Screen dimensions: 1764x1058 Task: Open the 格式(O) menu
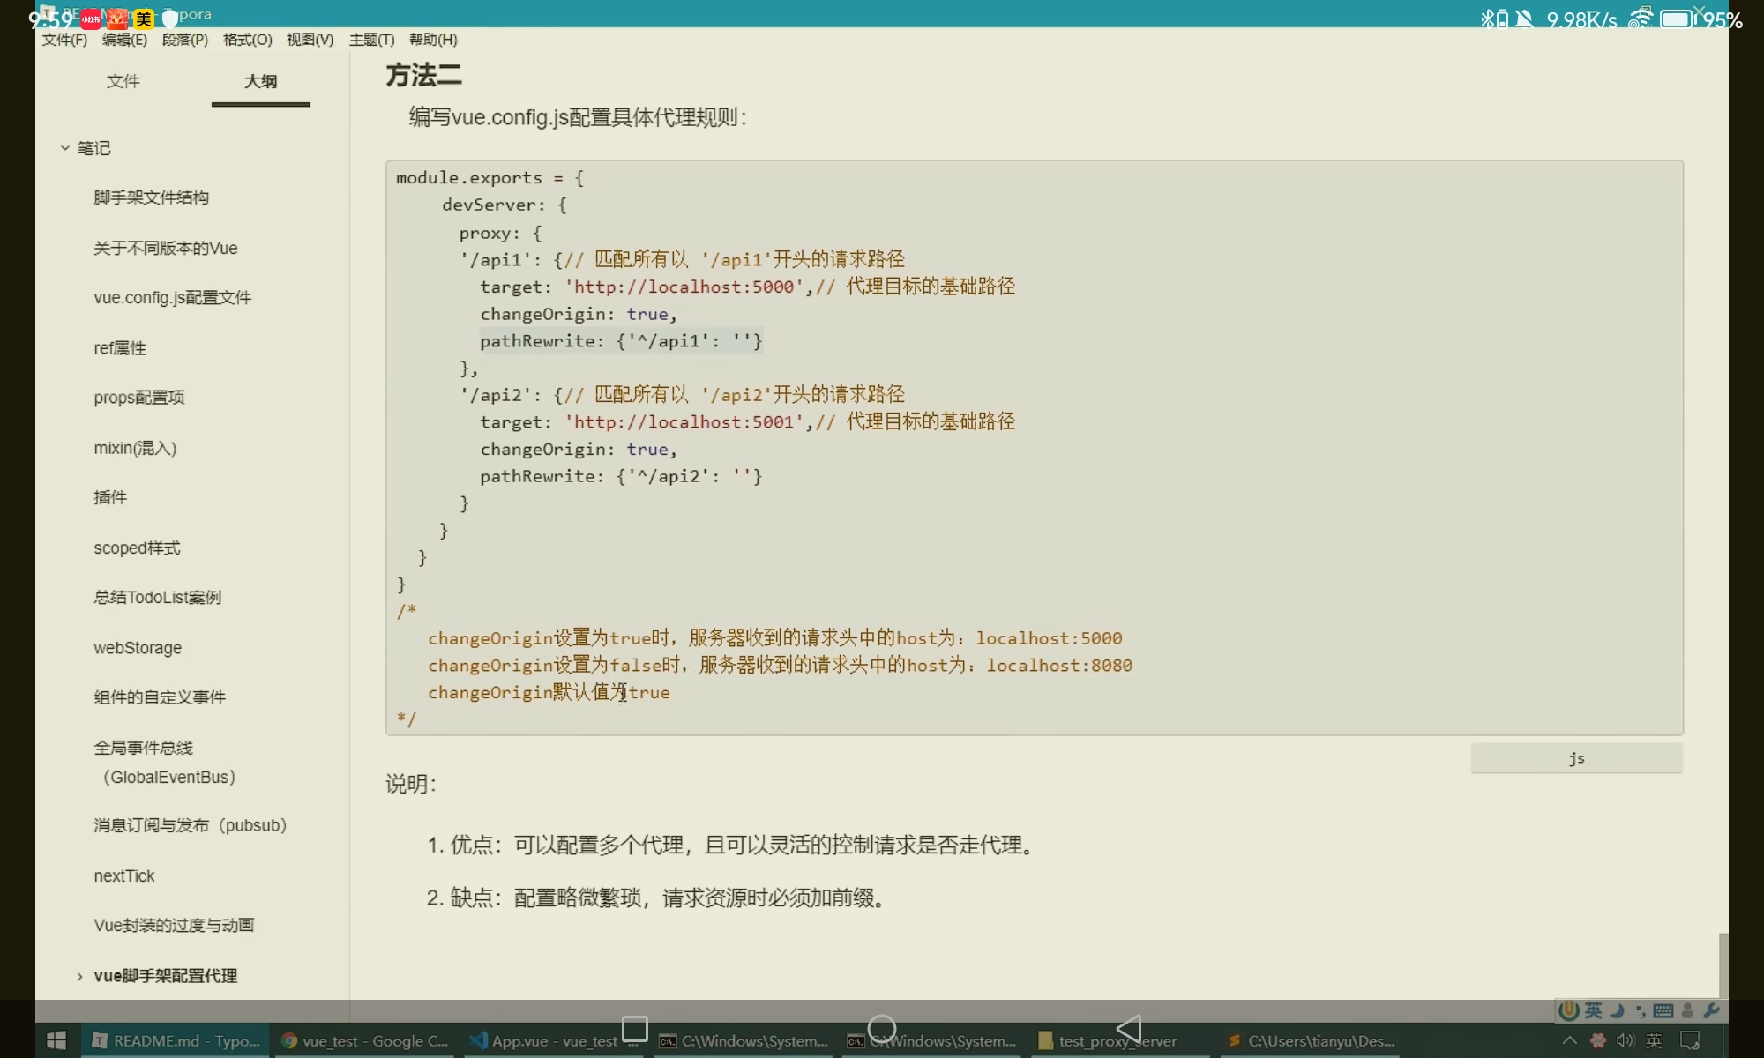(x=247, y=40)
